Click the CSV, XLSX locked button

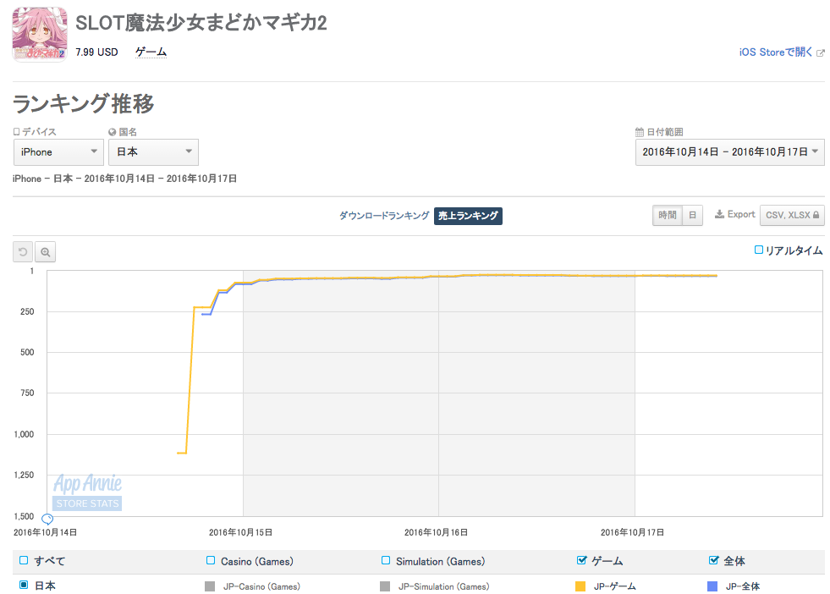792,215
